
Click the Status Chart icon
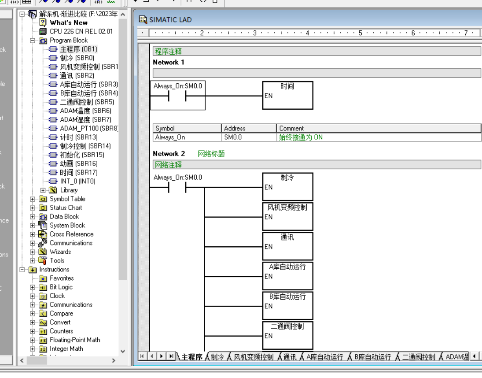(x=43, y=208)
